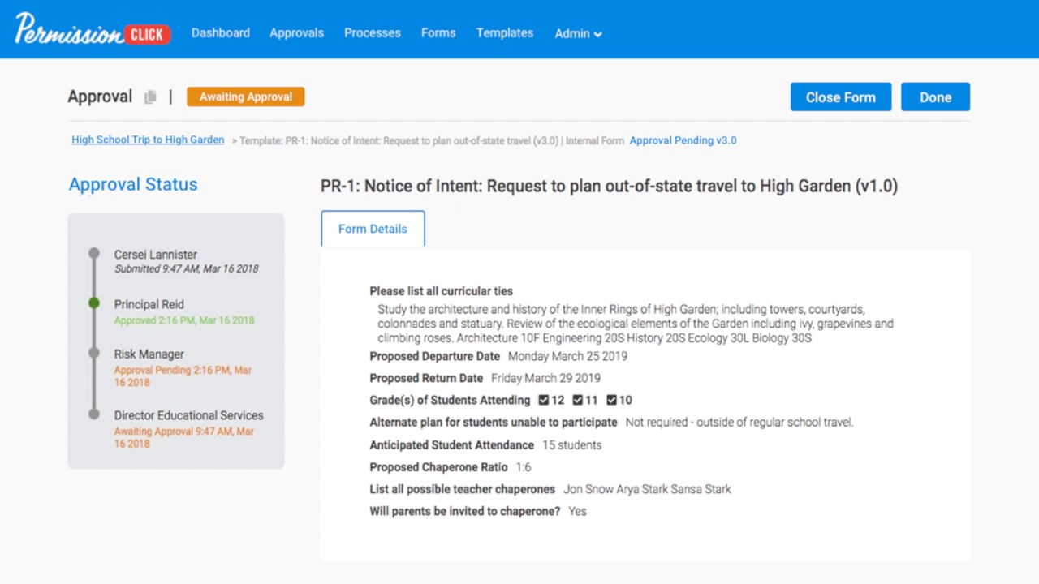Image resolution: width=1039 pixels, height=584 pixels.
Task: Click the Done button
Action: [x=935, y=97]
